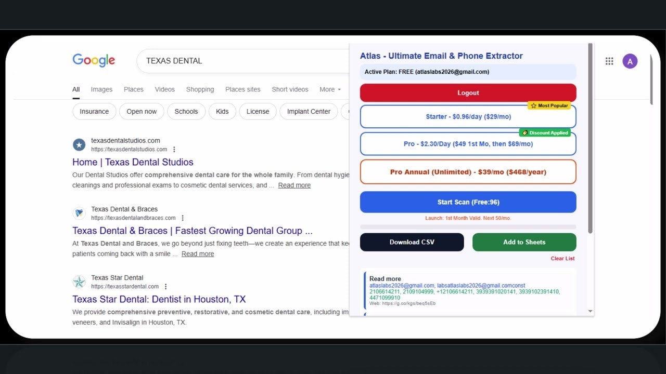Click the Atlas - Ultimate Email & Phone Extractor title
Image resolution: width=666 pixels, height=374 pixels.
tap(441, 56)
